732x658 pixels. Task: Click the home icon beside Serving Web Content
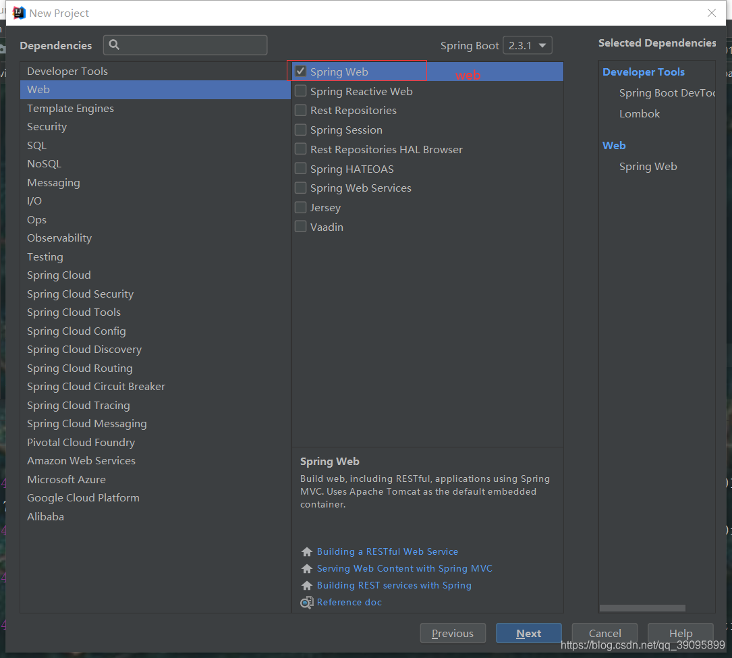[307, 568]
